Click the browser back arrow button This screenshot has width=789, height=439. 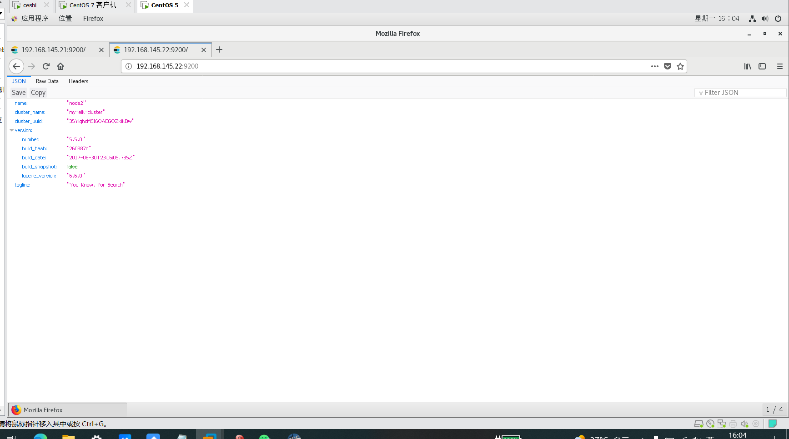(16, 66)
